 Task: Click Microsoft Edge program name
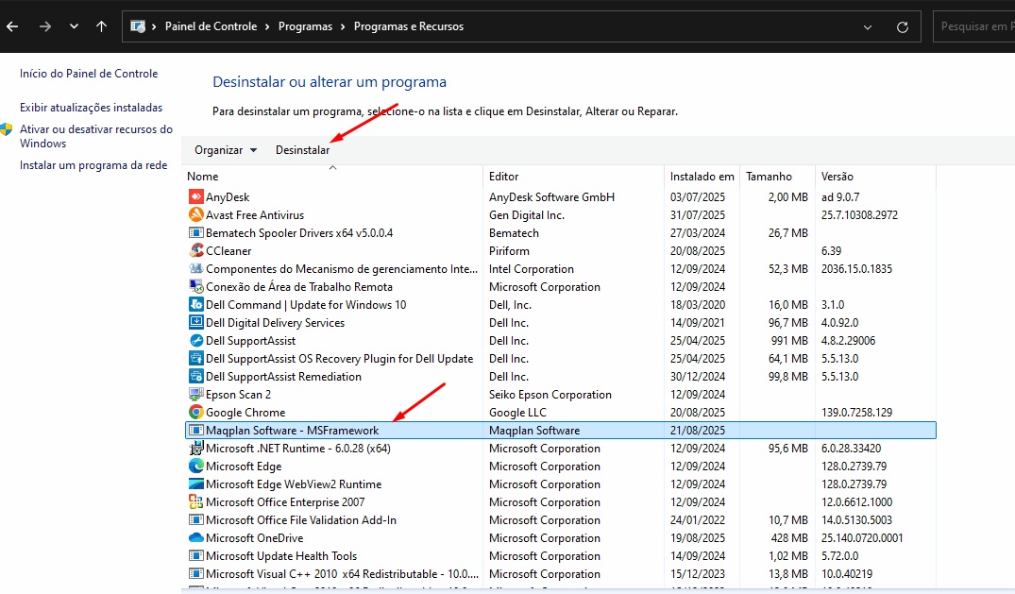[244, 467]
